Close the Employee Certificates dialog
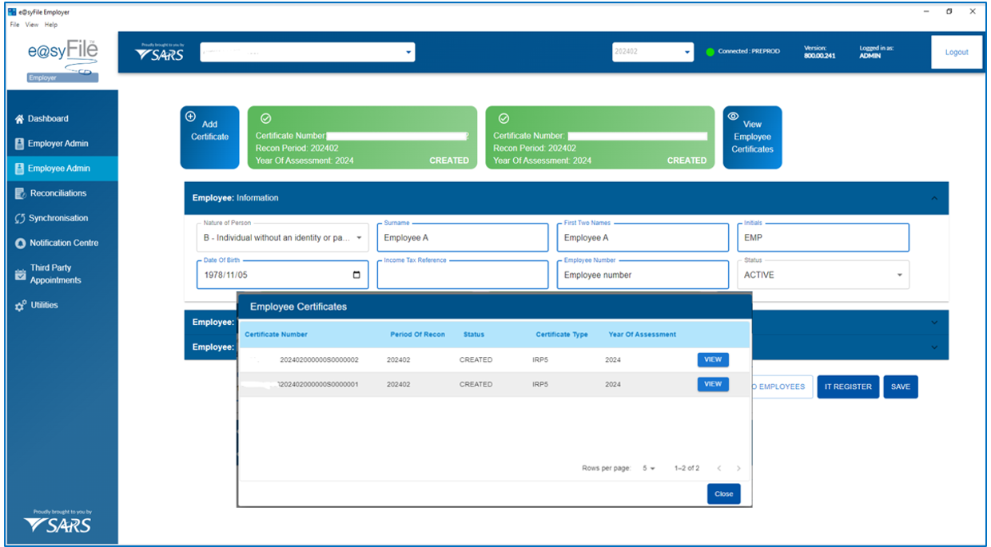The height and width of the screenshot is (547, 991). [x=723, y=493]
